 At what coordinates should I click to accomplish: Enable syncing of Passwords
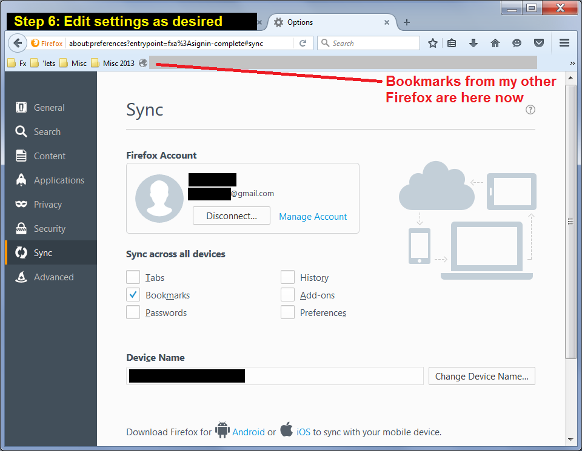pos(133,312)
